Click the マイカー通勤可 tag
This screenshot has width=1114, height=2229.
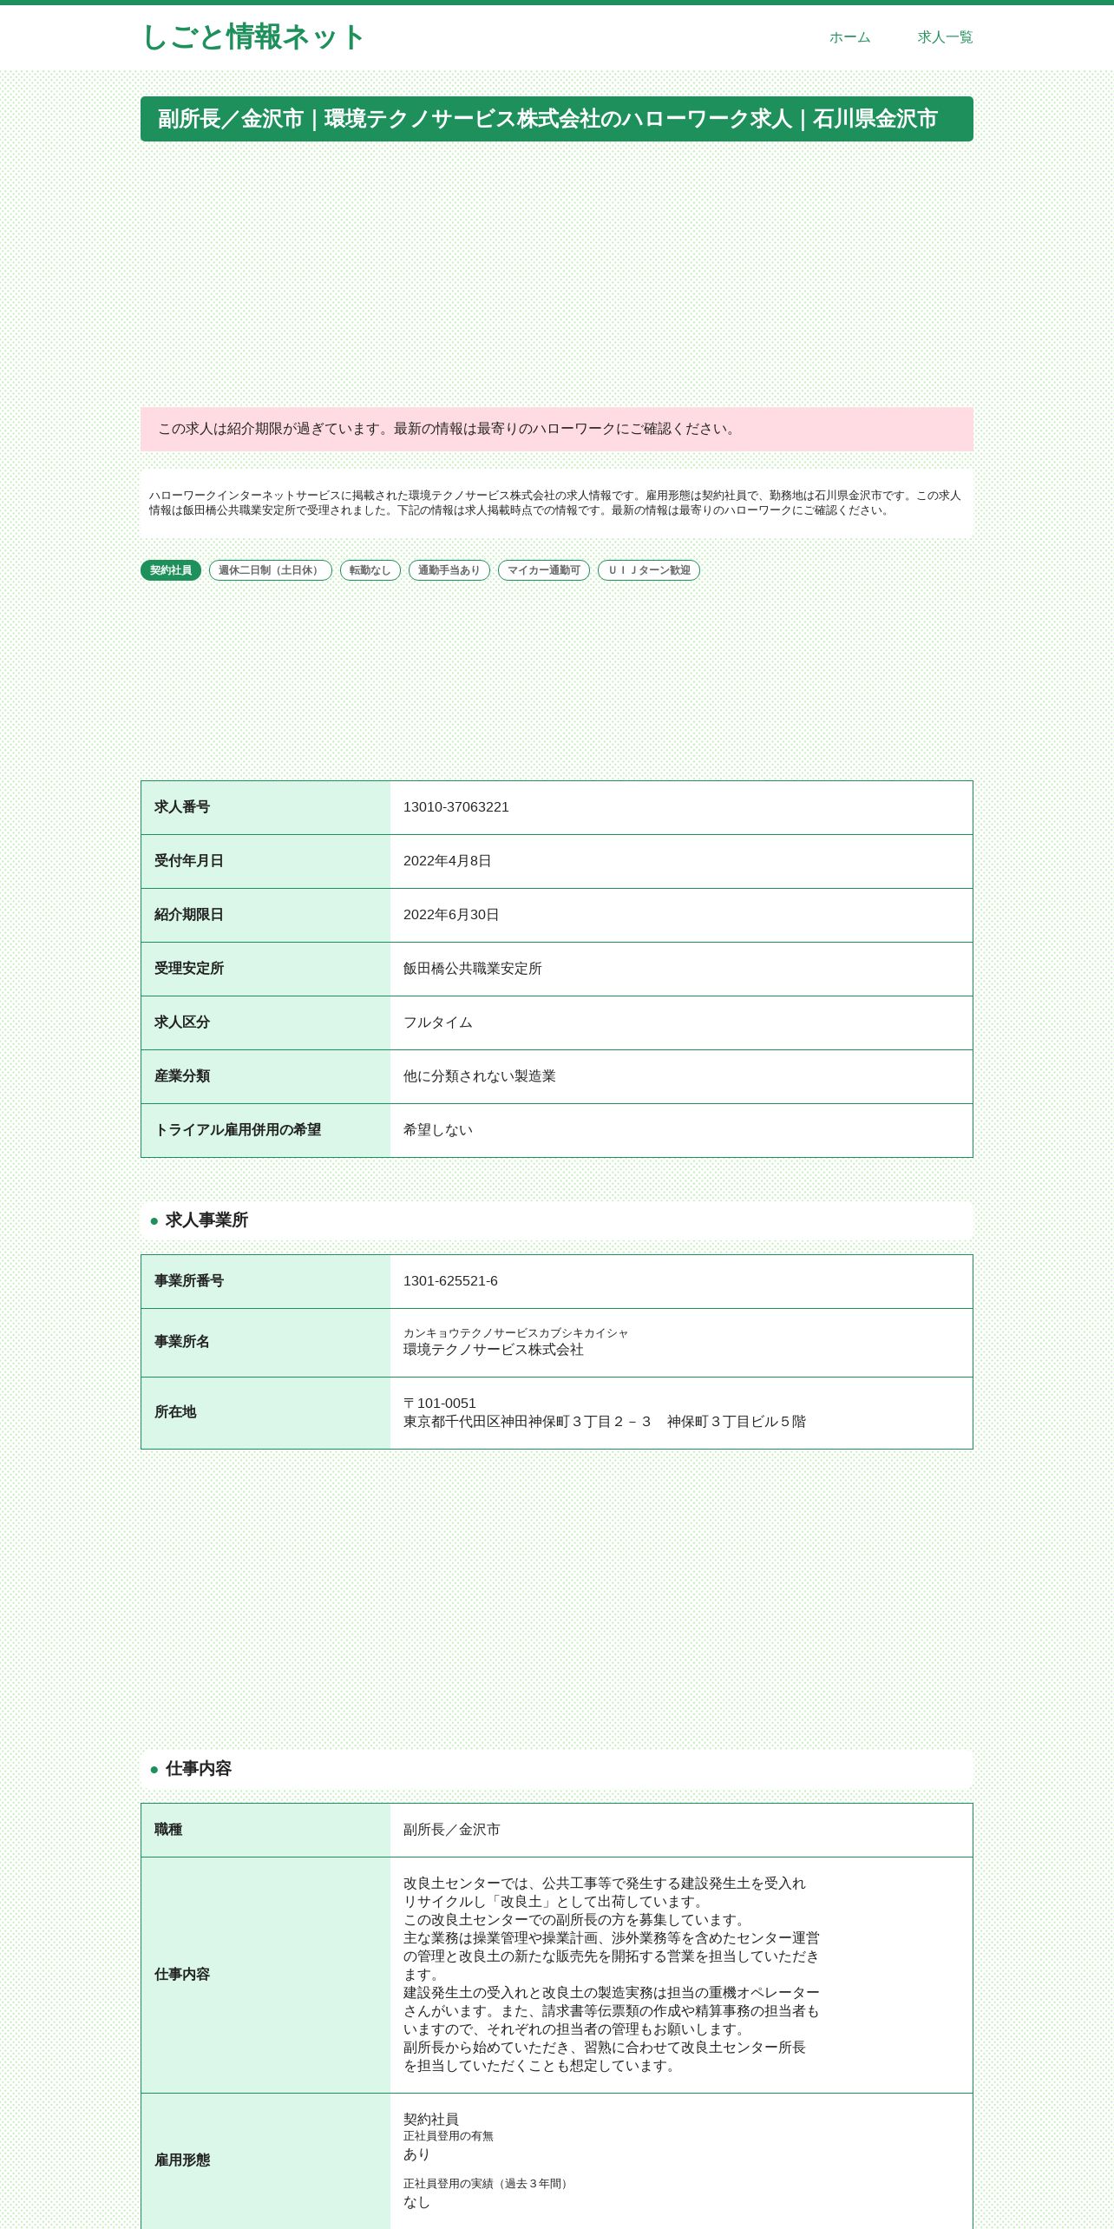pos(544,570)
